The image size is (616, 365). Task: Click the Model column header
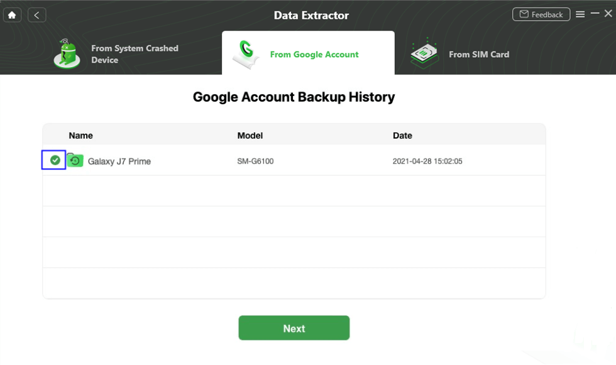point(250,135)
